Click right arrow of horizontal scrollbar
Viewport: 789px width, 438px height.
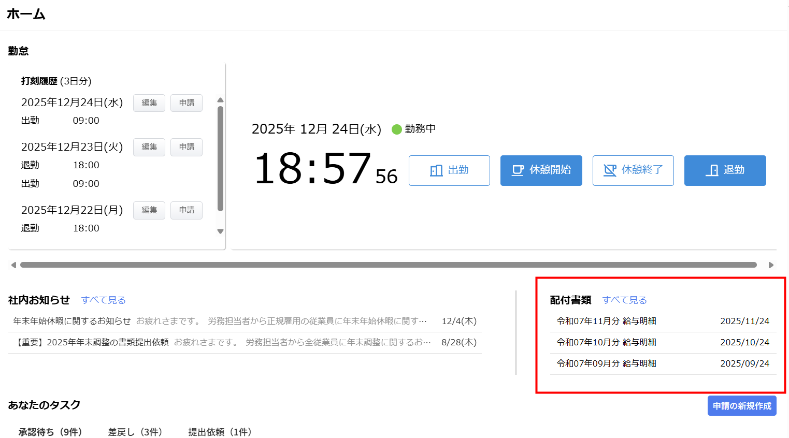771,265
